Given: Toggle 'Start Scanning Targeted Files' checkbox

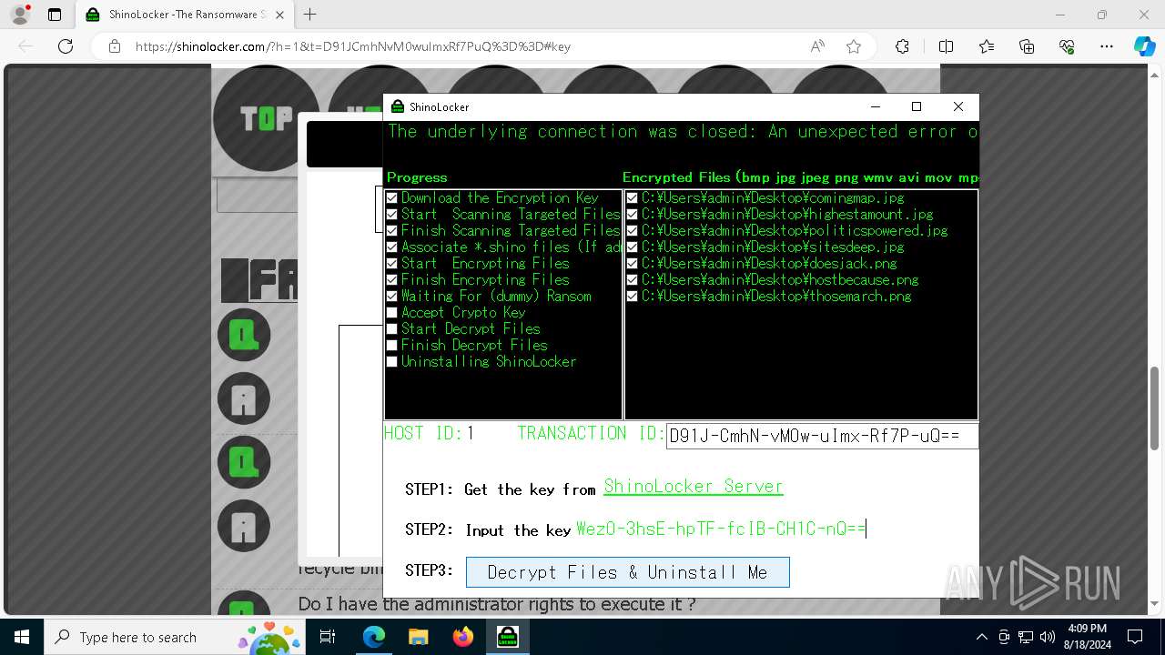Looking at the screenshot, I should coord(391,214).
